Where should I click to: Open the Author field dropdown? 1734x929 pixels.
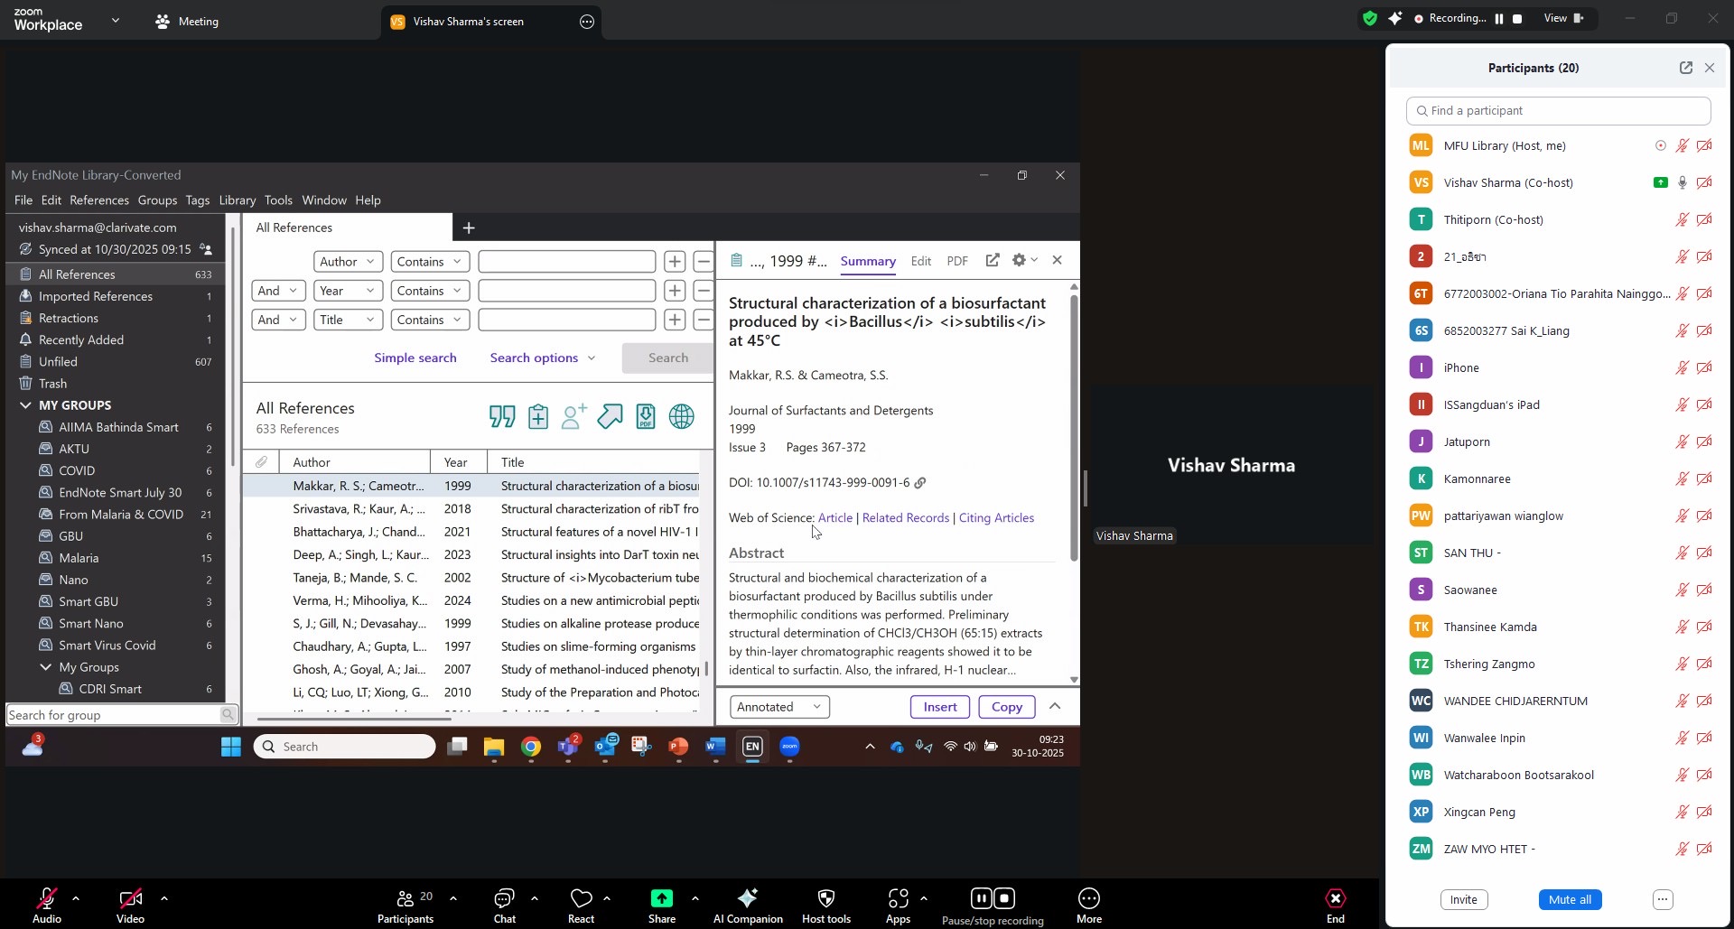point(348,262)
